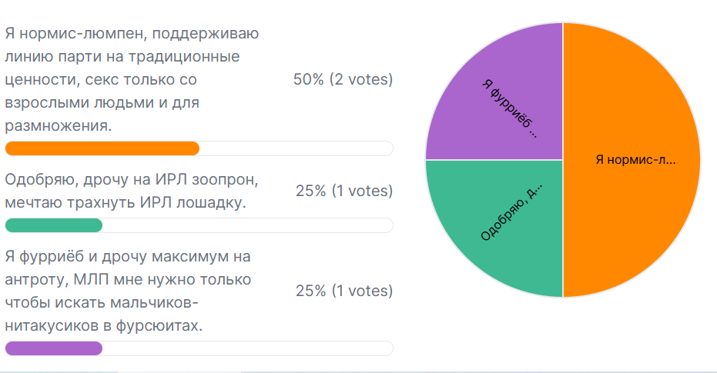Click the 'Я фурриёб' poll option text
This screenshot has height=373, width=717.
point(128,291)
